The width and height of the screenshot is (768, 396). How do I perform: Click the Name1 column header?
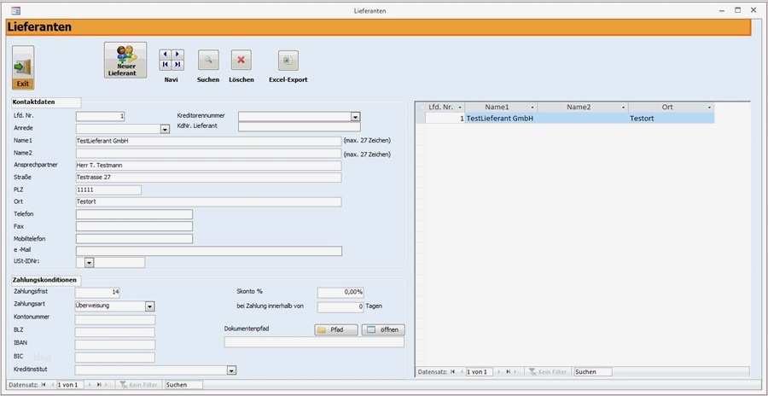point(497,107)
